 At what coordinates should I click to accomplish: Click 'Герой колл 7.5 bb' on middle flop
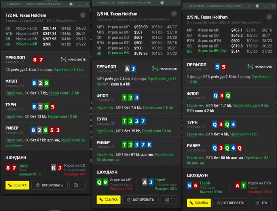(x=158, y=107)
